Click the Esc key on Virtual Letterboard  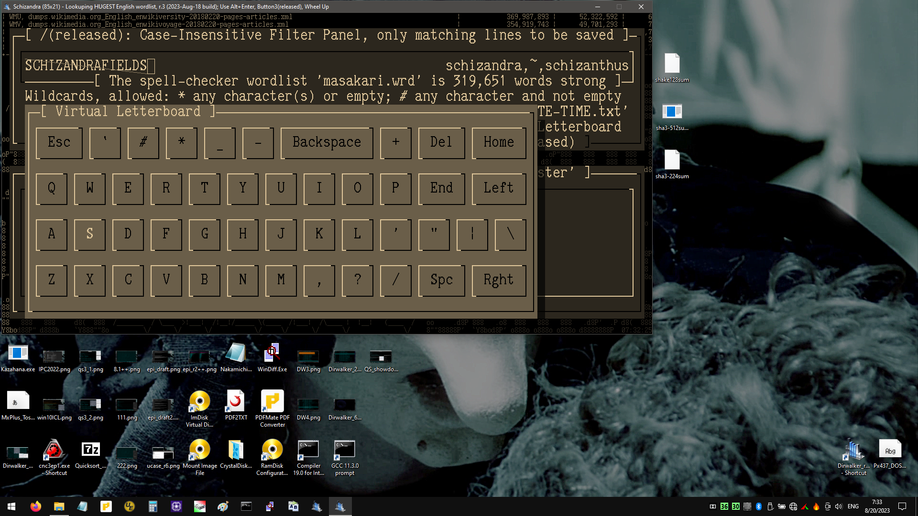point(59,142)
